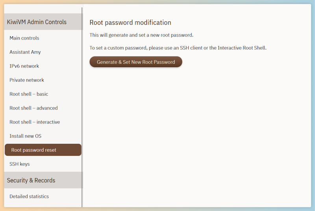Click the custom password instruction sentence
The image size is (315, 211).
pyautogui.click(x=178, y=48)
